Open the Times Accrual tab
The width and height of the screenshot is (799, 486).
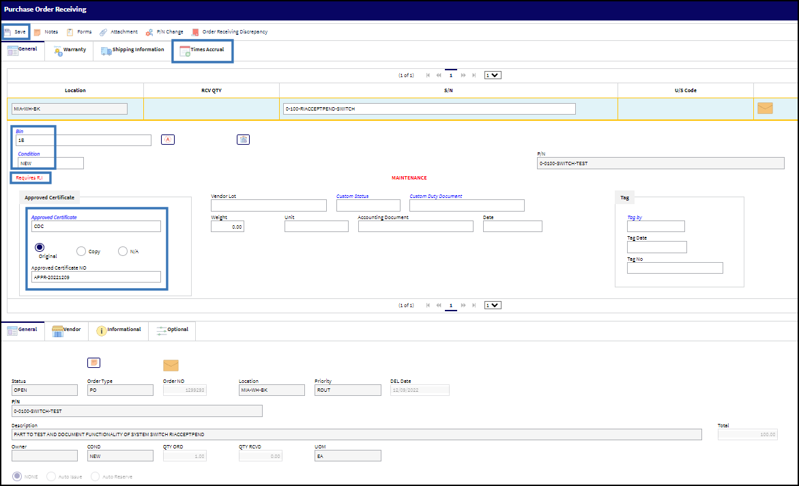click(x=202, y=50)
